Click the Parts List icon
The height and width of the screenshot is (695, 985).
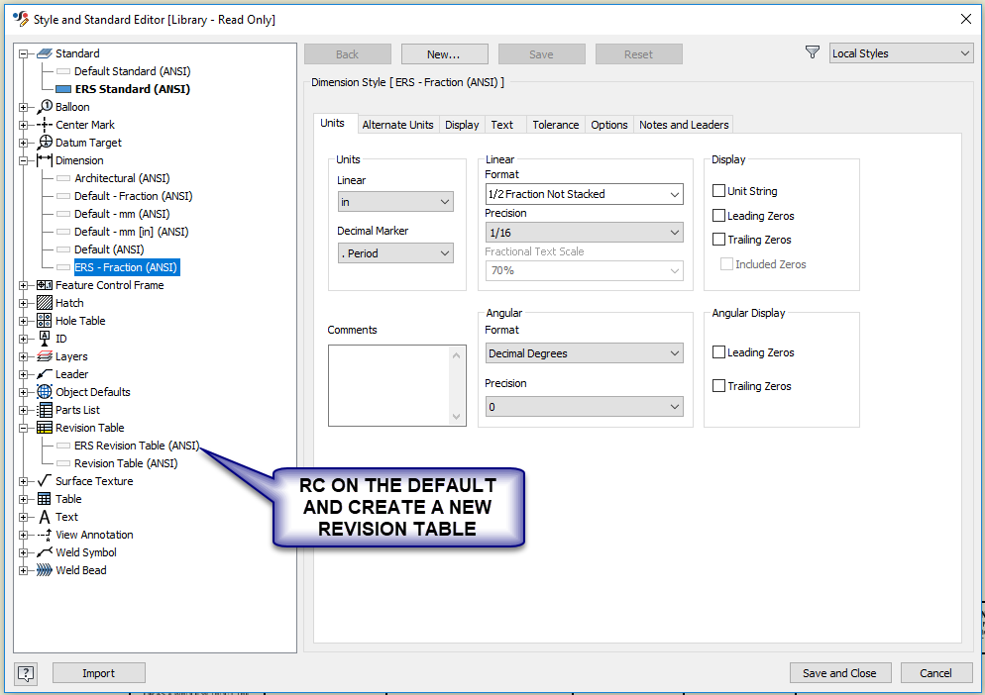[x=44, y=410]
